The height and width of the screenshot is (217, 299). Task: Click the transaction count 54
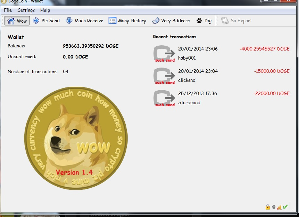pos(66,71)
